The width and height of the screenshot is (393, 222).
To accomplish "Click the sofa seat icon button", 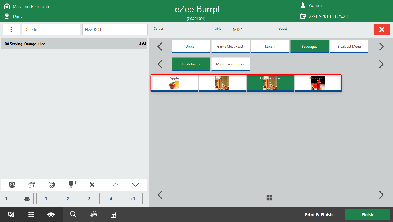I will (x=19, y=199).
